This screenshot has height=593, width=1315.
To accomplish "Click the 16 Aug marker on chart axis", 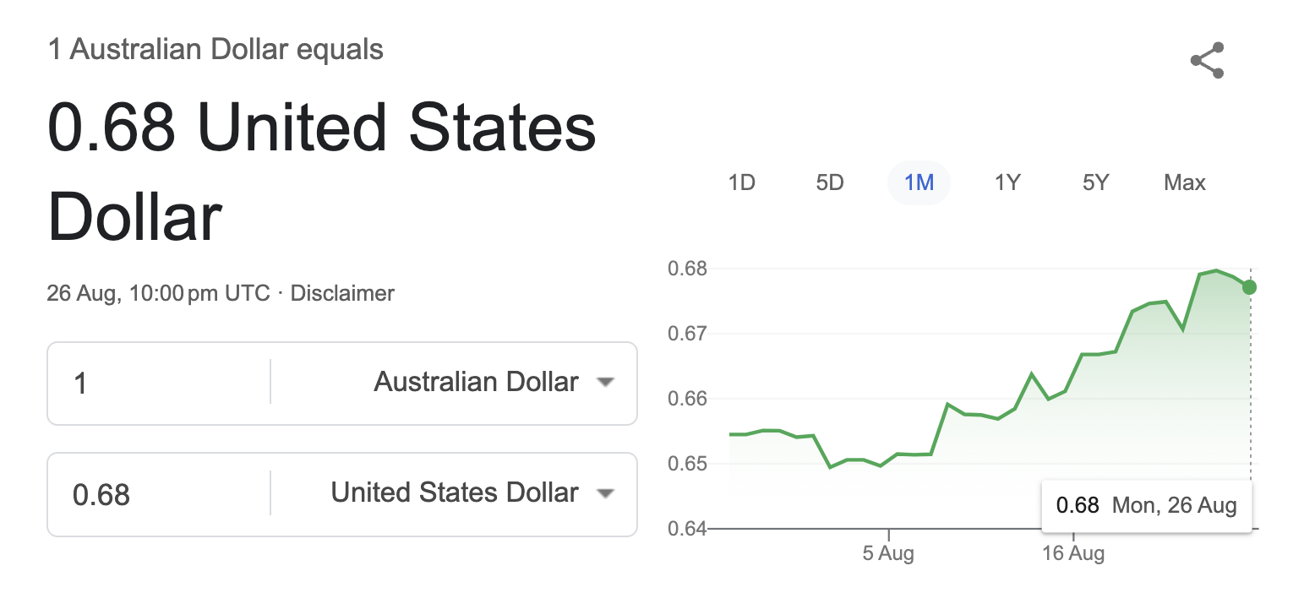I will 1073,554.
